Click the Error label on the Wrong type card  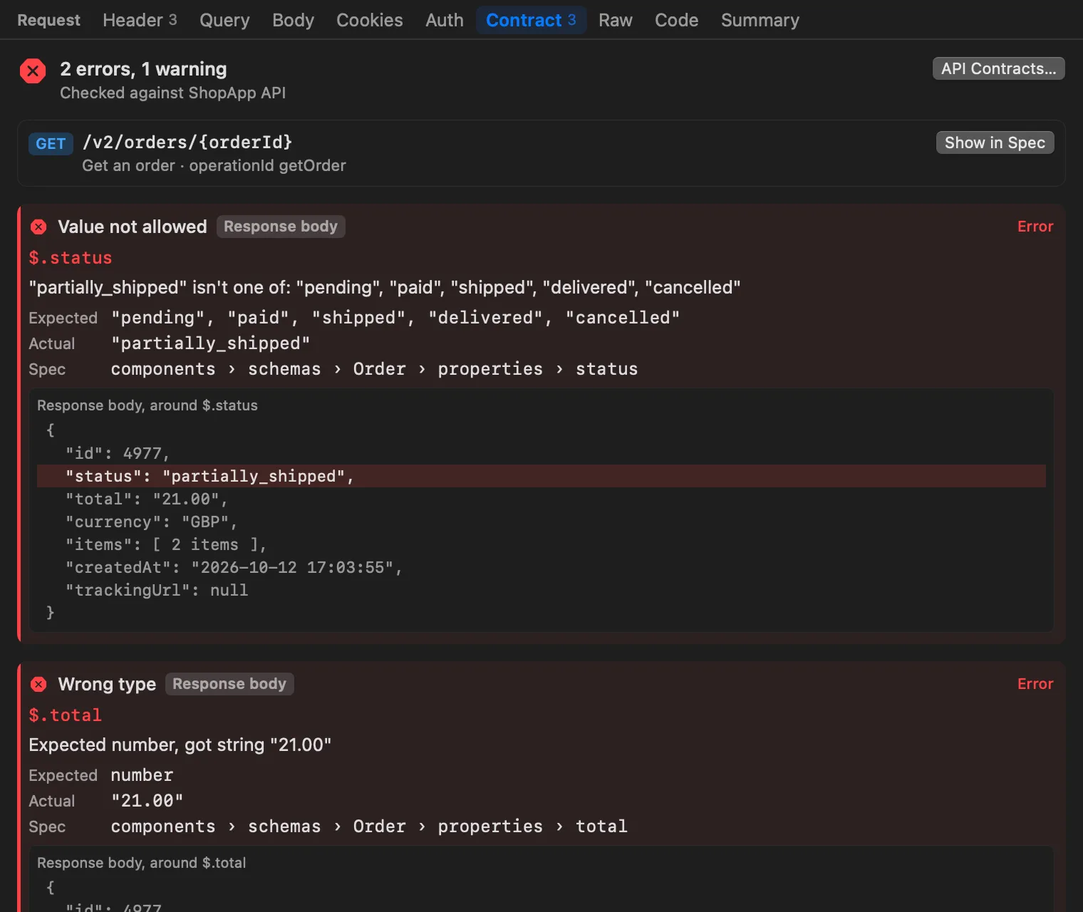[x=1035, y=684]
